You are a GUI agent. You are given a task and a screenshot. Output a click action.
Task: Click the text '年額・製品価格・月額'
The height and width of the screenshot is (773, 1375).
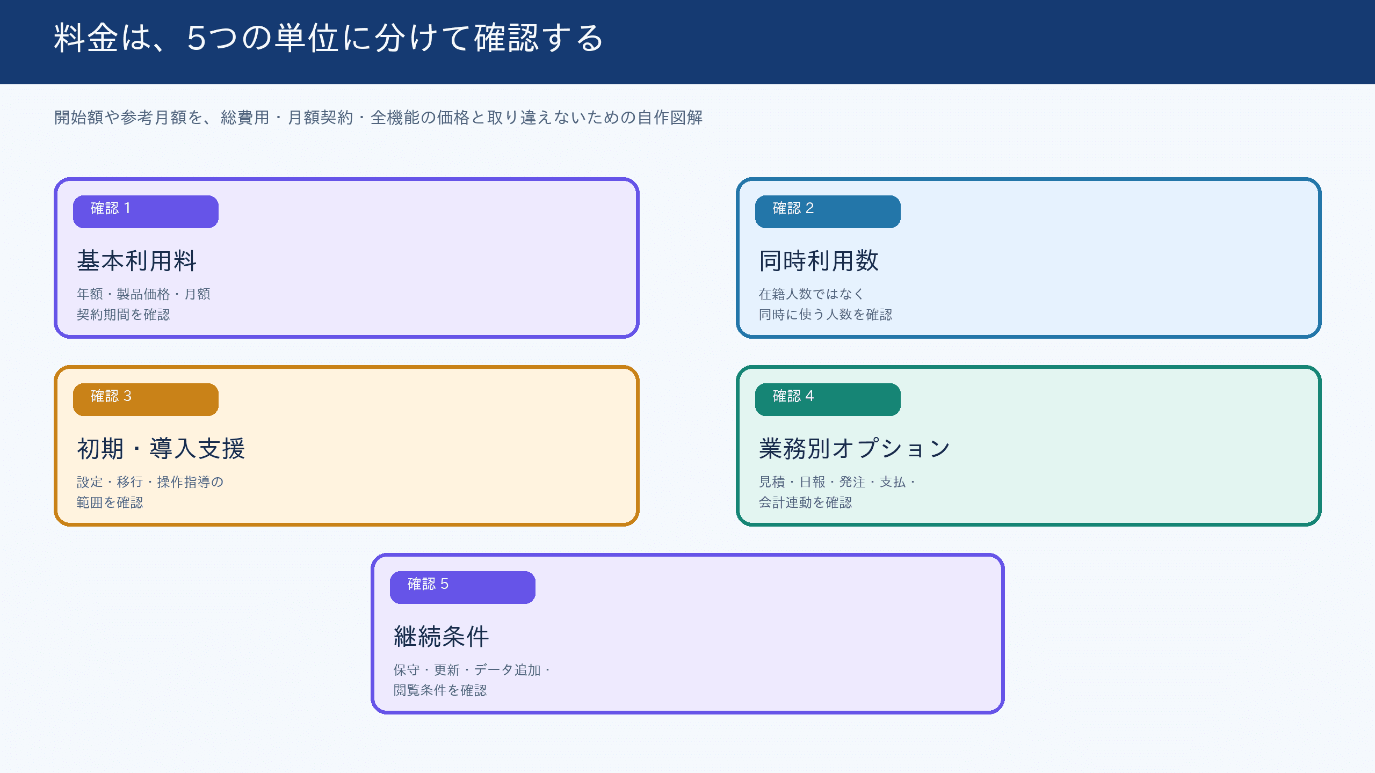tap(143, 294)
